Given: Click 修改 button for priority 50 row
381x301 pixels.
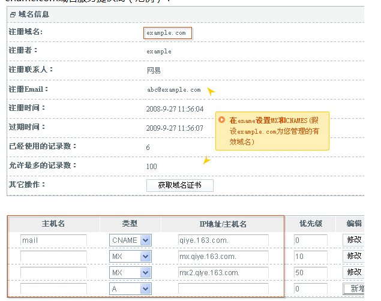Looking at the screenshot, I should pos(353,273).
